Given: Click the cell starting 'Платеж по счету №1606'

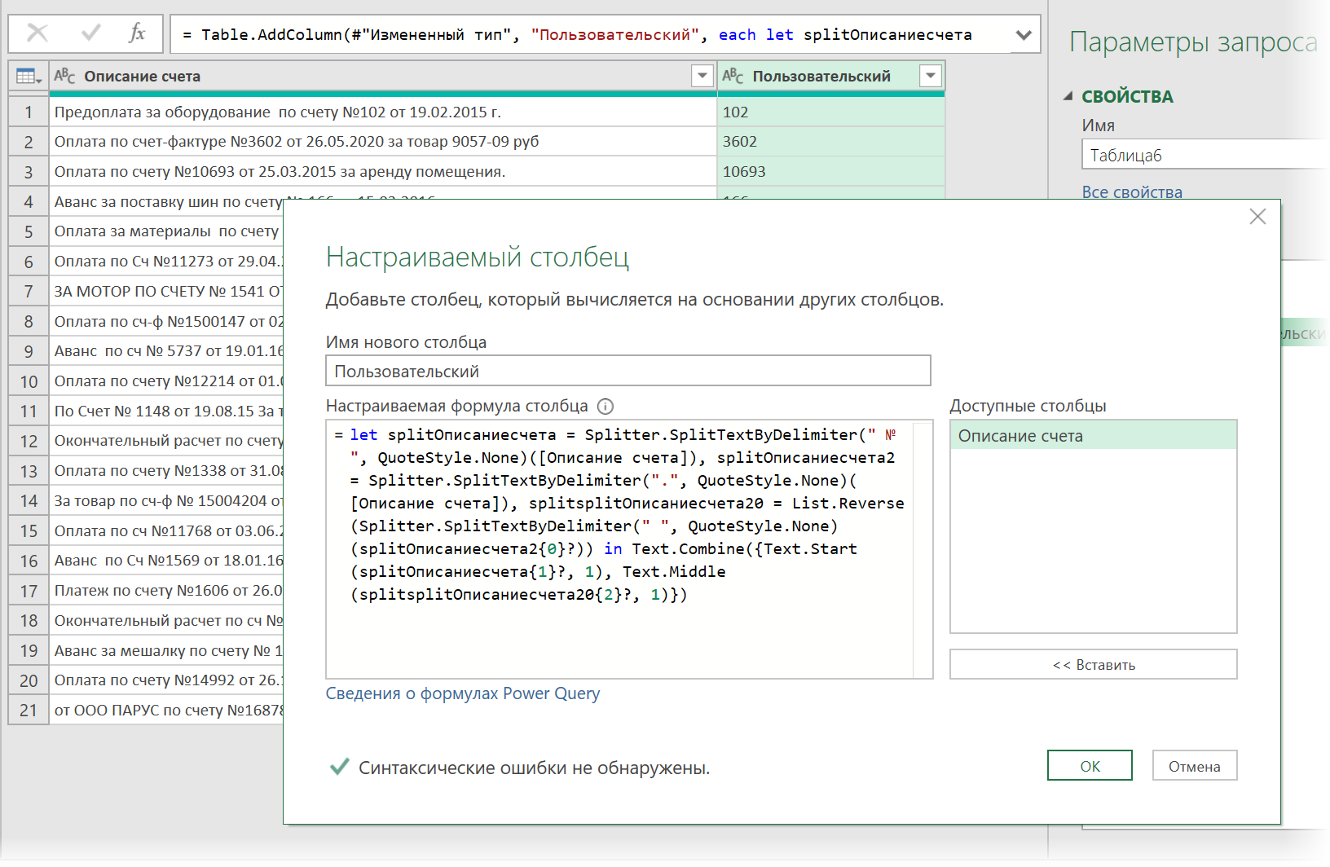Looking at the screenshot, I should (x=167, y=591).
